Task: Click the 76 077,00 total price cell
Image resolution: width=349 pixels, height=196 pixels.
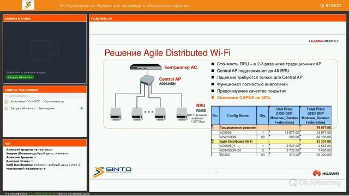Action: [315, 128]
